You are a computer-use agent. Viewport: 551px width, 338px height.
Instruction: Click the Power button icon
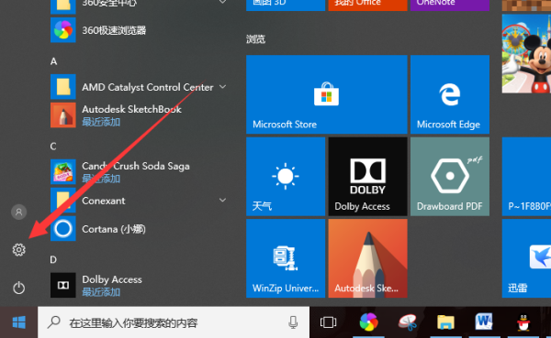(19, 288)
